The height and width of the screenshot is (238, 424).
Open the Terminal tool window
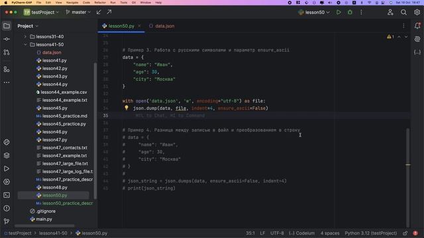(x=7, y=195)
